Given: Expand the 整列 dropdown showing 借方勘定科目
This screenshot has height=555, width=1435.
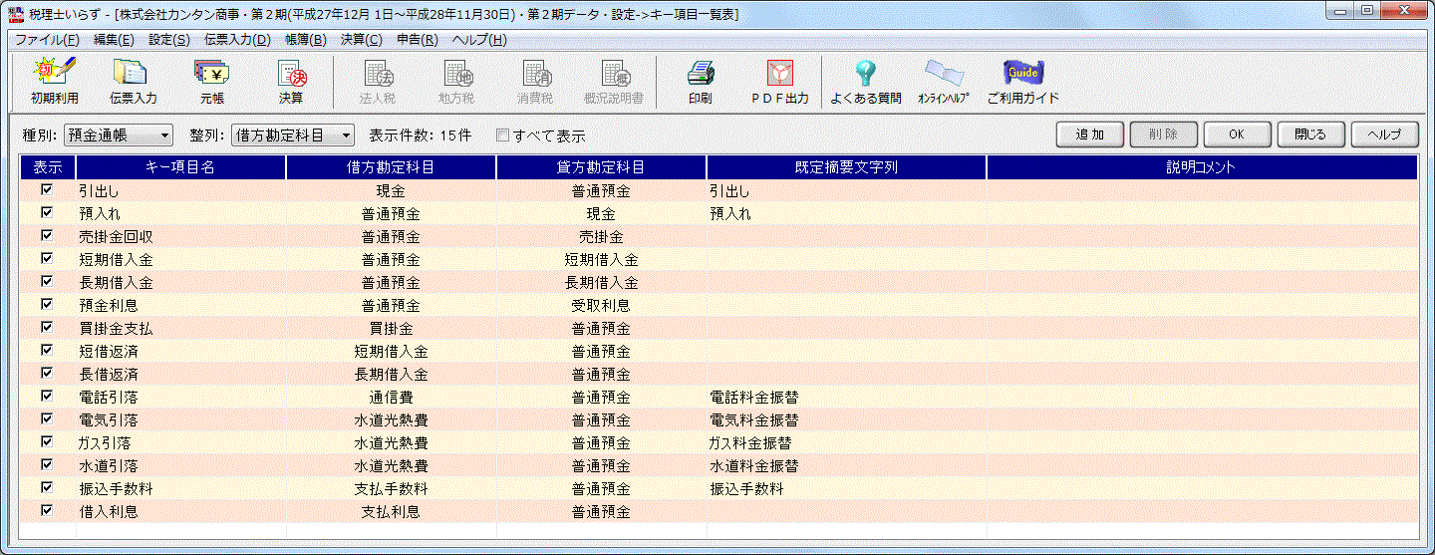Looking at the screenshot, I should tap(293, 135).
